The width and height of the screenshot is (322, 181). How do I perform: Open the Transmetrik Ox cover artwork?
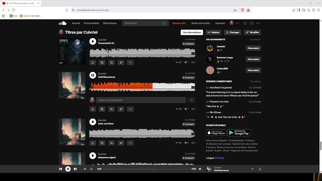(72, 51)
